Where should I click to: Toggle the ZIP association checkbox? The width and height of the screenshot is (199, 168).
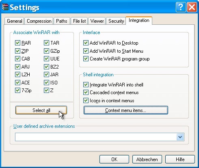coord(17,51)
